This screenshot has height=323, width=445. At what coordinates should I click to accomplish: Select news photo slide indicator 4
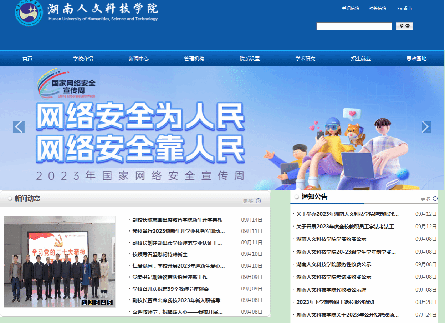(103, 303)
